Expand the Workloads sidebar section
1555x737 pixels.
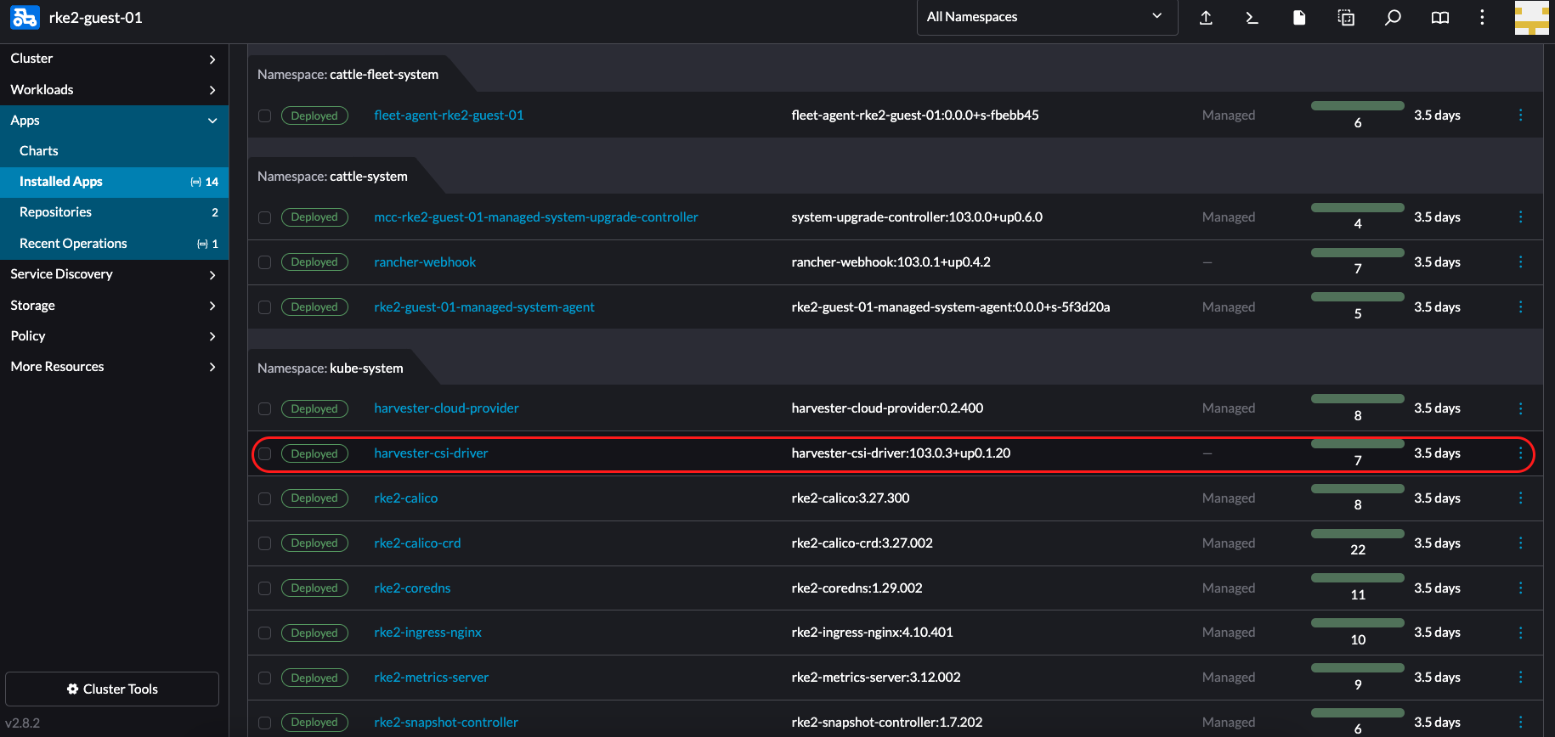click(114, 90)
